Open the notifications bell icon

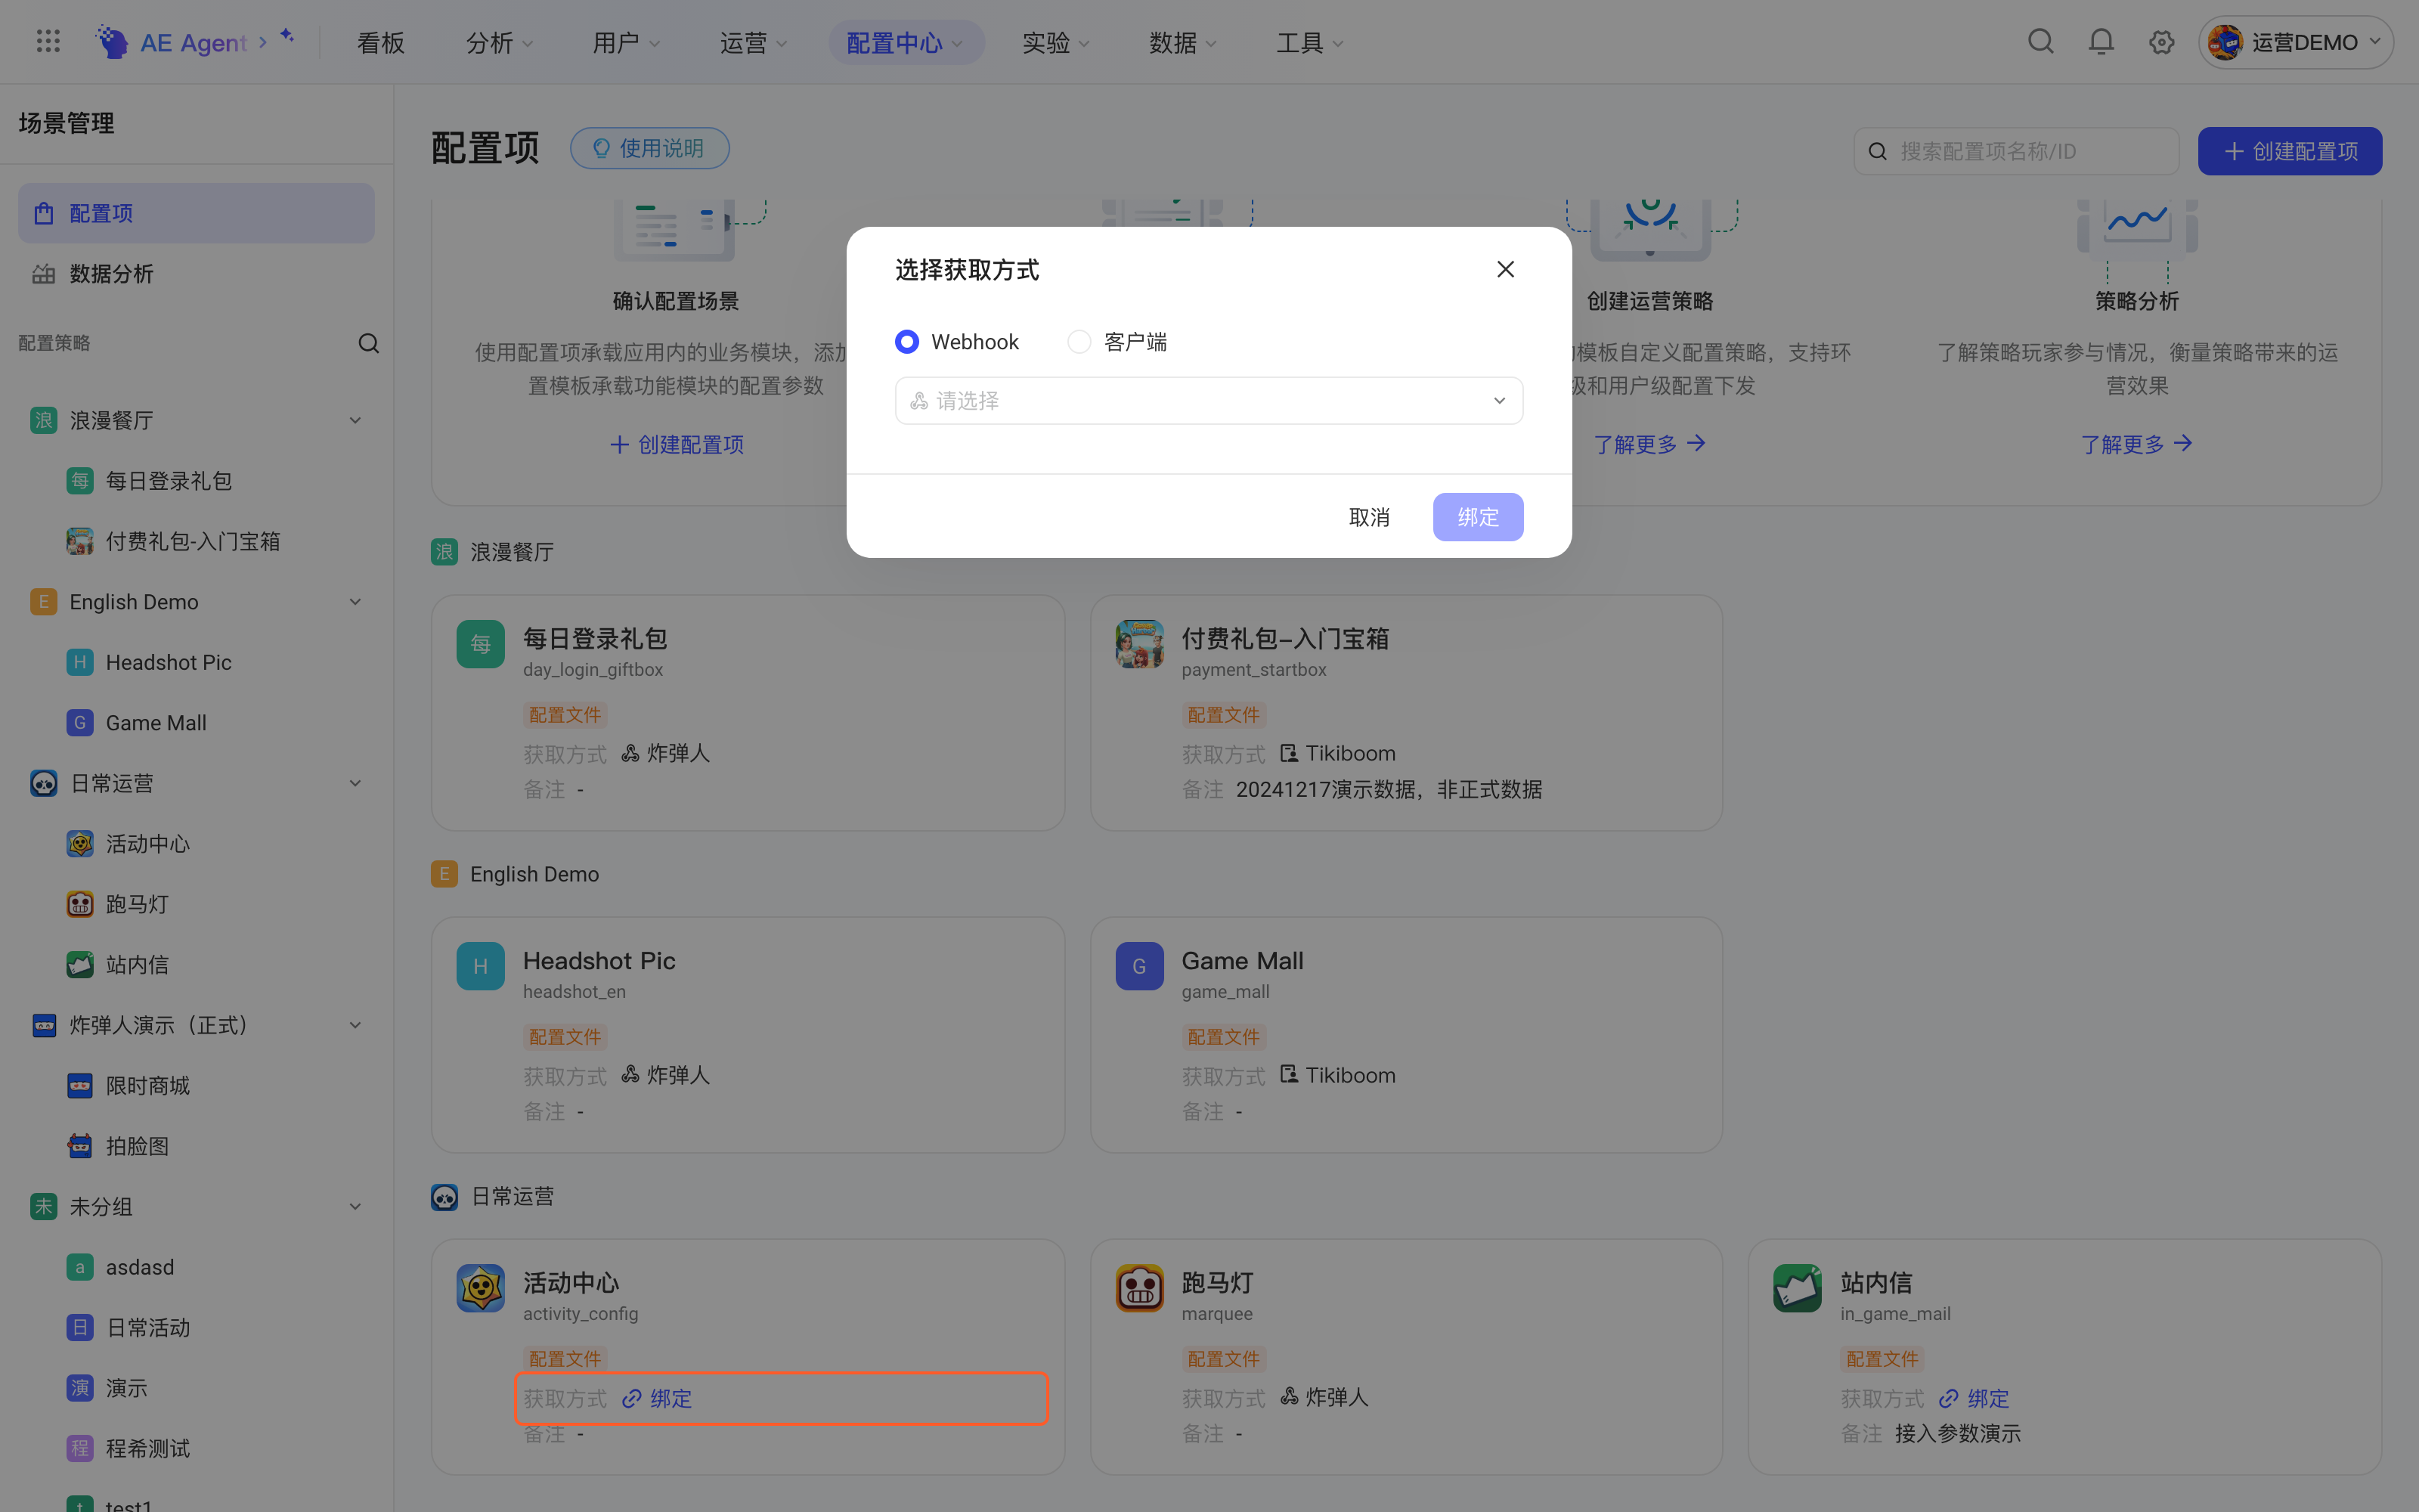click(2102, 42)
